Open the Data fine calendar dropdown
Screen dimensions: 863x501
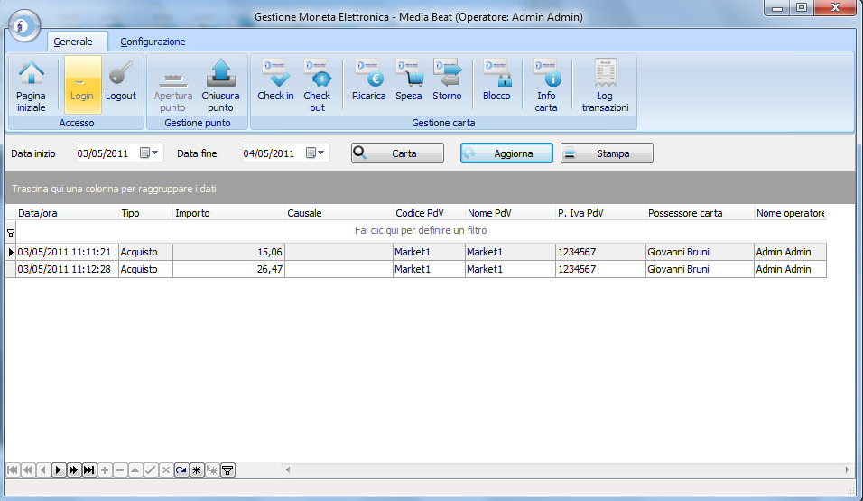pos(315,153)
